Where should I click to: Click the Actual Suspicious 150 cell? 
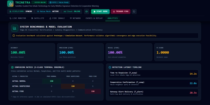pos(73,86)
